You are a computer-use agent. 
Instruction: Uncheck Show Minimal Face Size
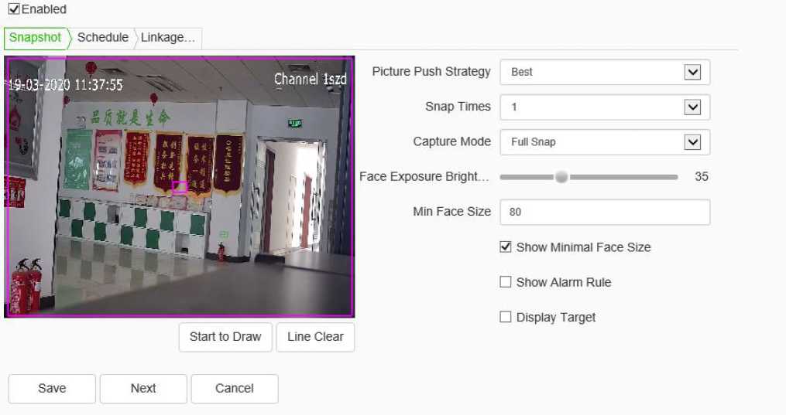(506, 247)
